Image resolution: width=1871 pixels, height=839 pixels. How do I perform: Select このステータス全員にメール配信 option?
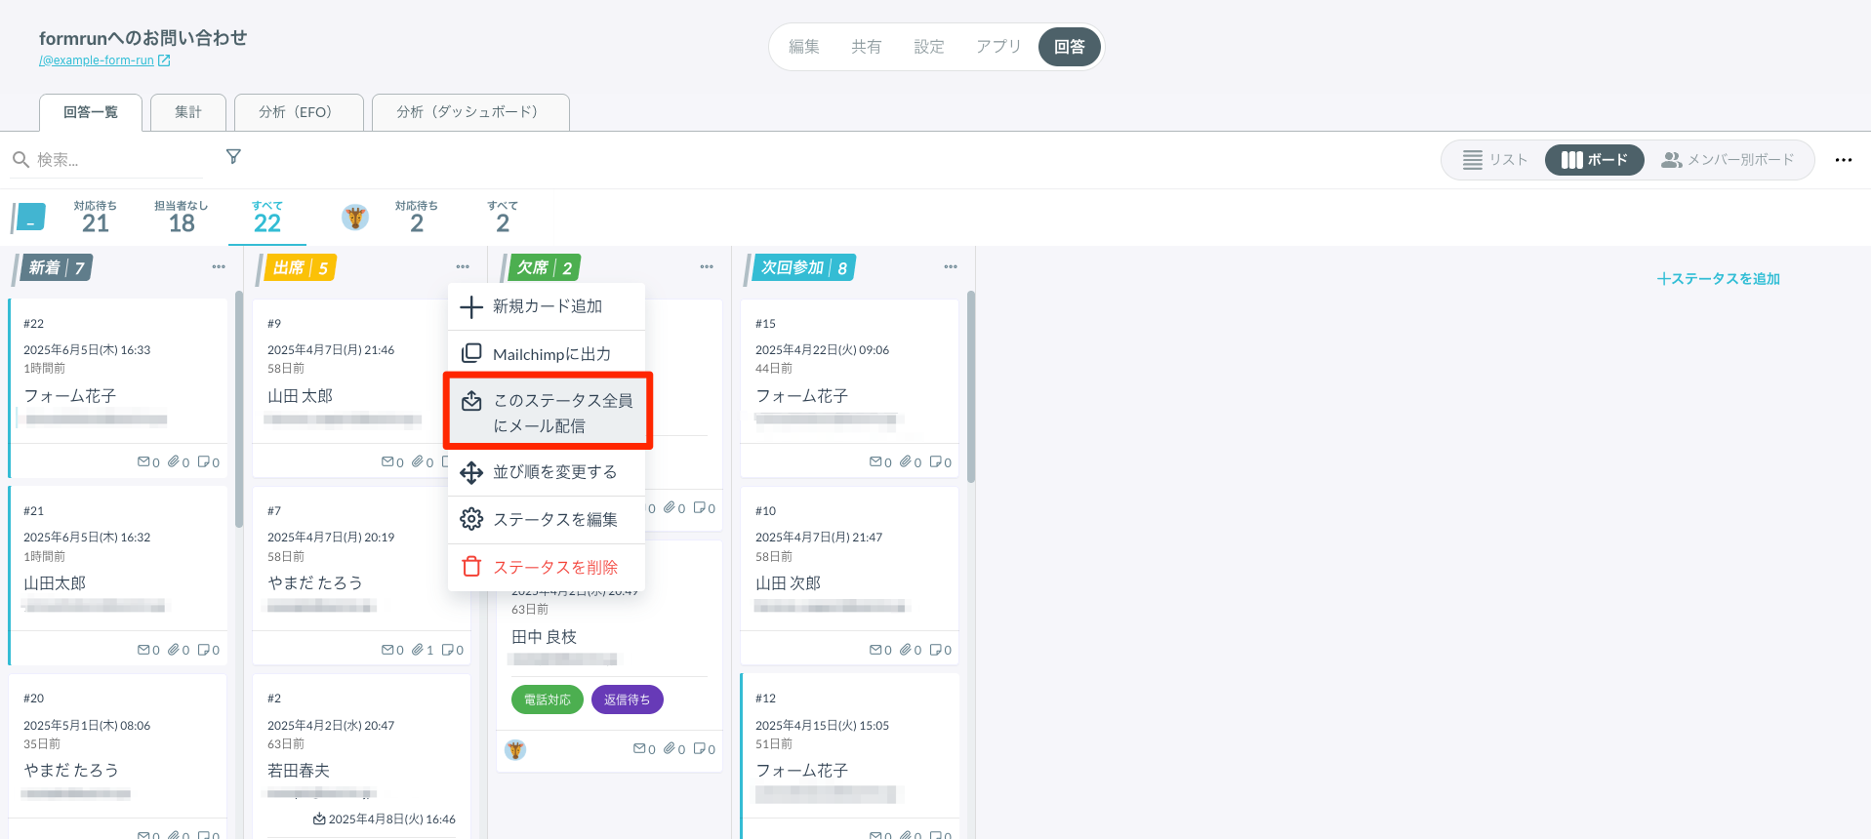(x=548, y=413)
